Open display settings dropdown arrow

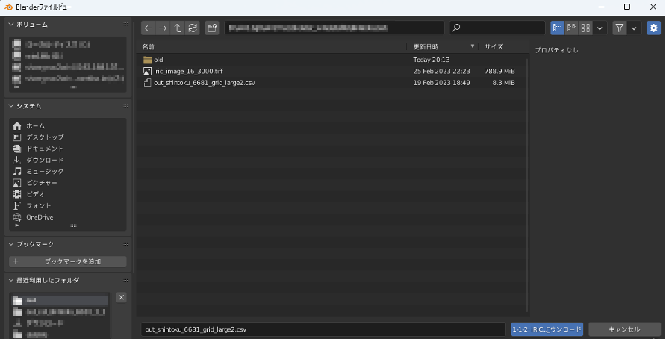(600, 28)
